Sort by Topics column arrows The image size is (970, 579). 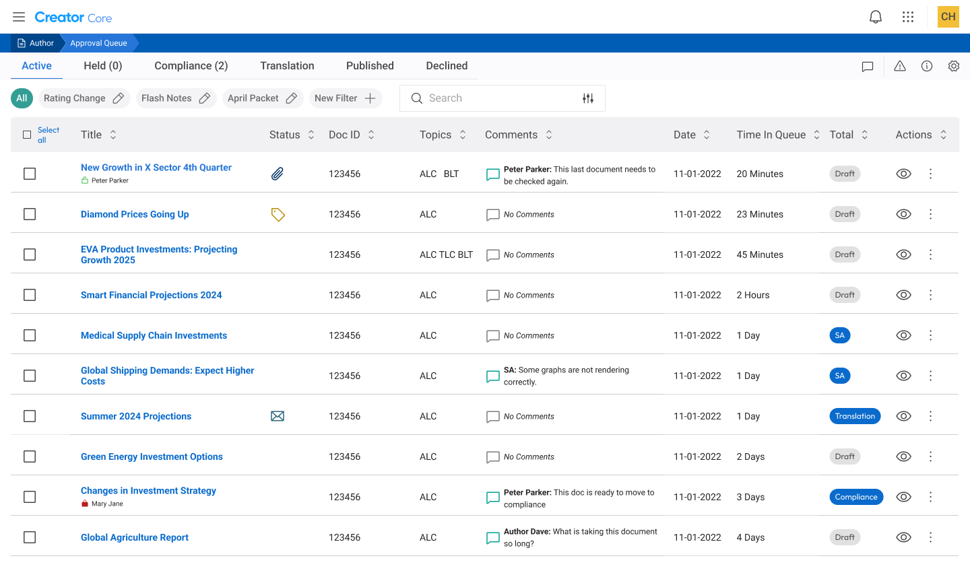coord(463,135)
